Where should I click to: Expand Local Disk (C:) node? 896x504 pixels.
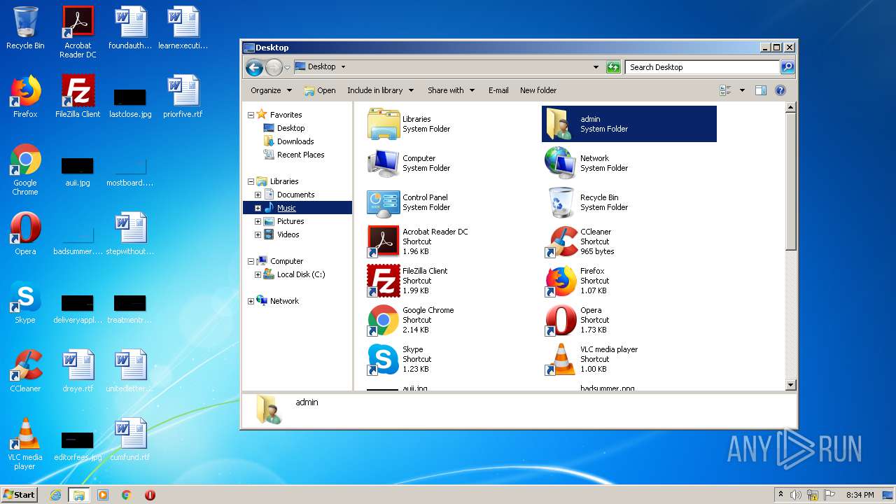coord(258,274)
